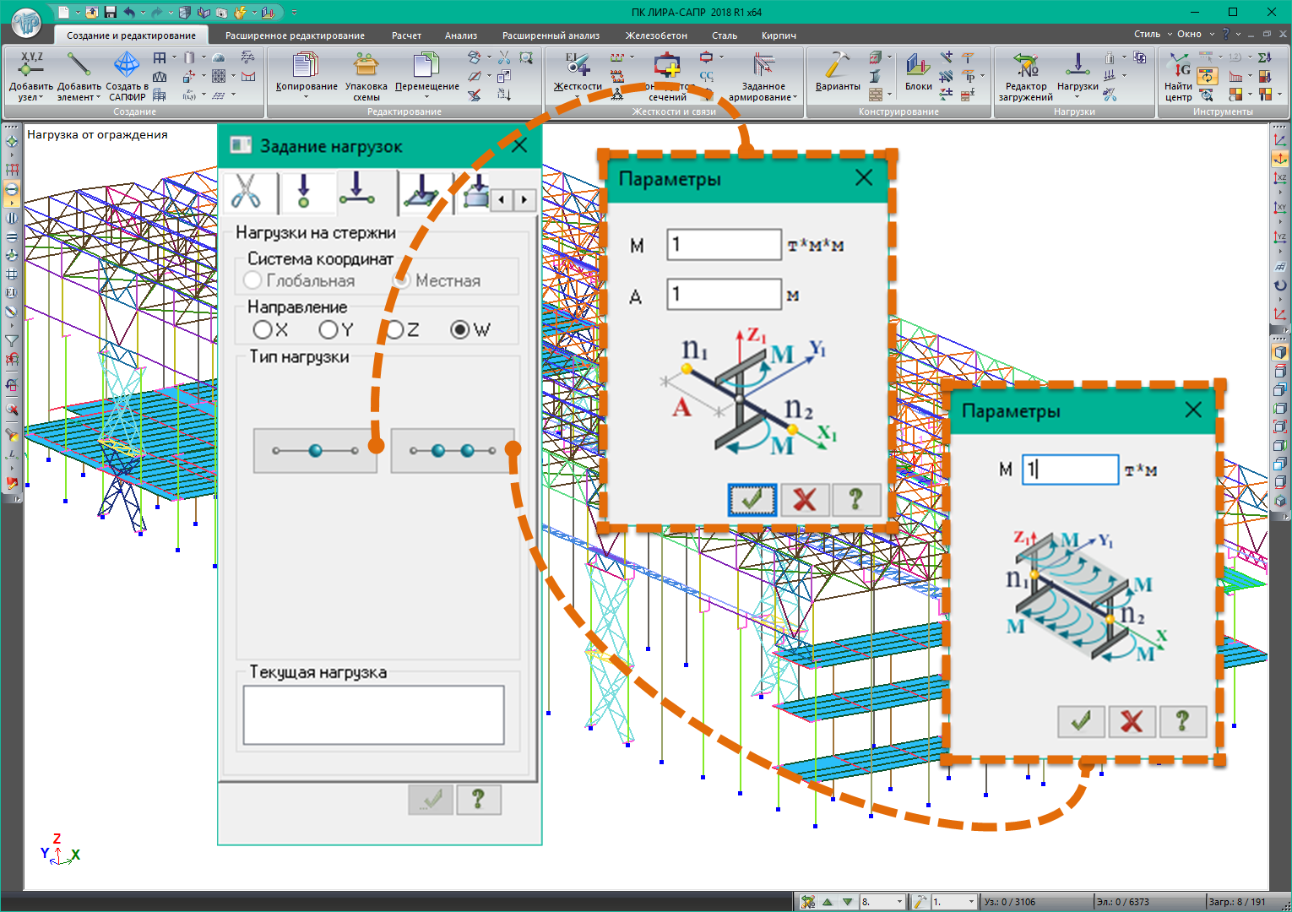Select the Y direction radio button

pos(328,330)
